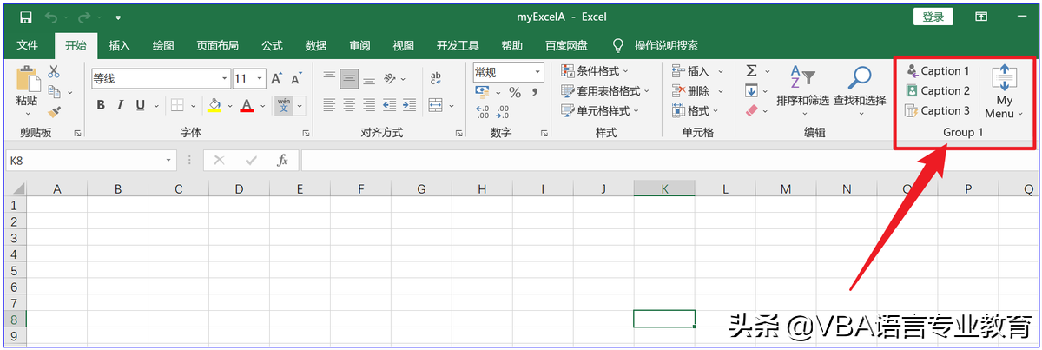Open the font size 11 combo box

pyautogui.click(x=249, y=78)
